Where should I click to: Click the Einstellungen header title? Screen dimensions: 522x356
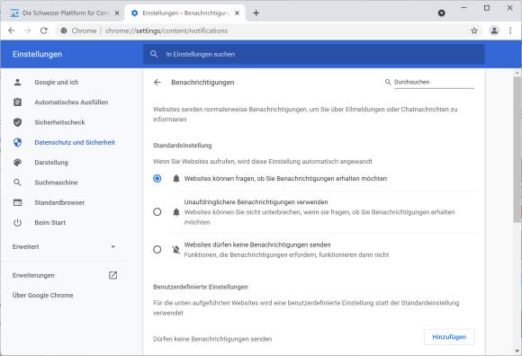[x=37, y=54]
